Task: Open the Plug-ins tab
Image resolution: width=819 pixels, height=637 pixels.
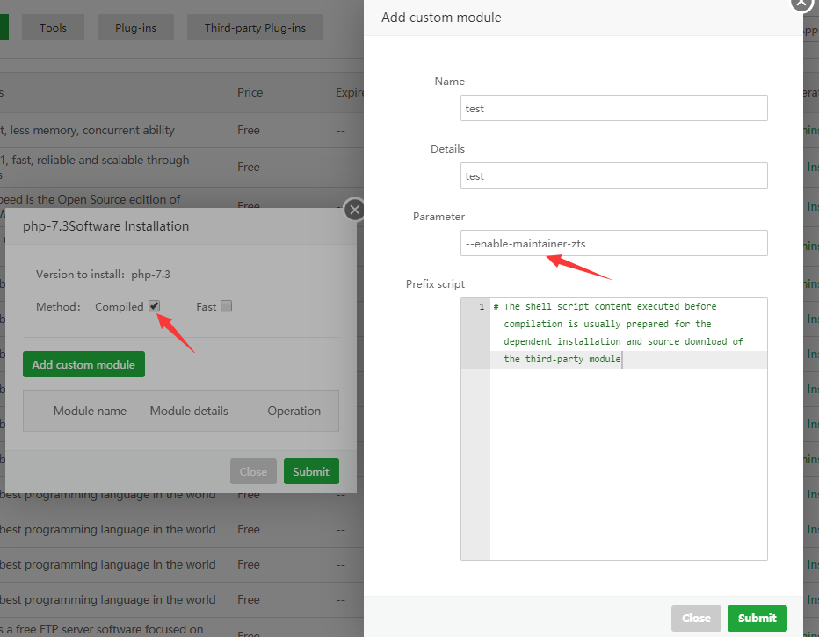Action: click(x=135, y=28)
